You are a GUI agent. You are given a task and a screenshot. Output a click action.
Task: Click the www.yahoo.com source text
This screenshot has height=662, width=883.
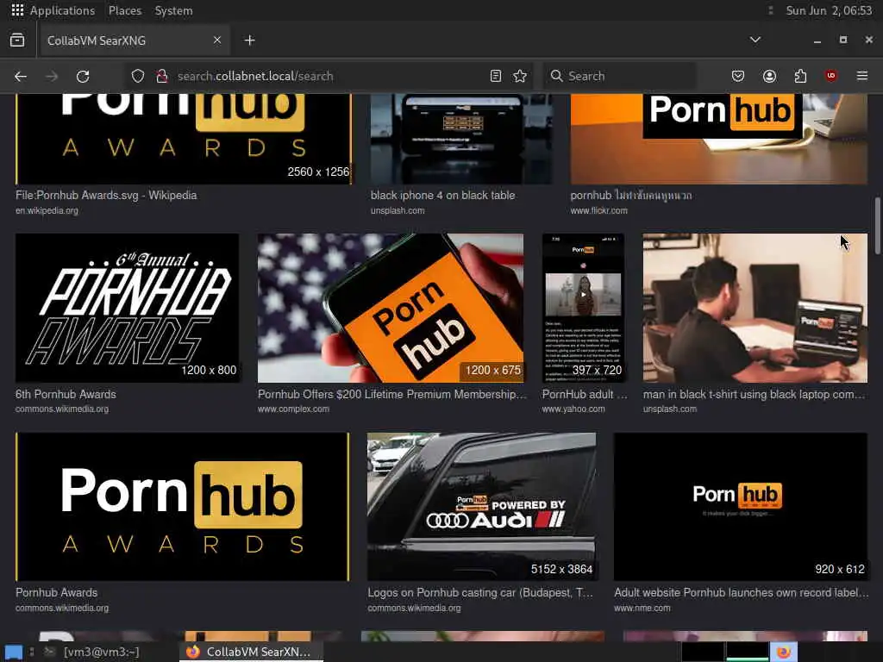point(573,409)
